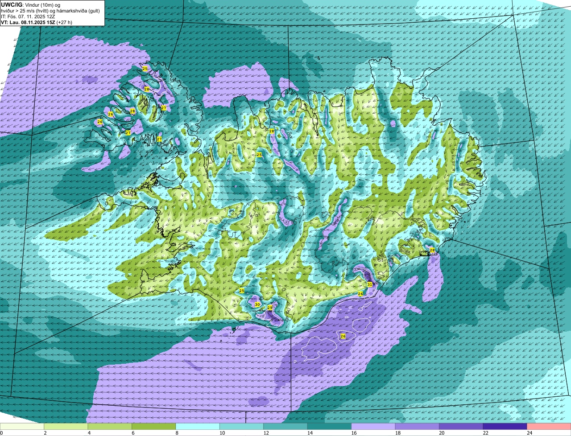
Task: Click the 16–18 m/s lavender legend swatch
Action: [x=373, y=427]
